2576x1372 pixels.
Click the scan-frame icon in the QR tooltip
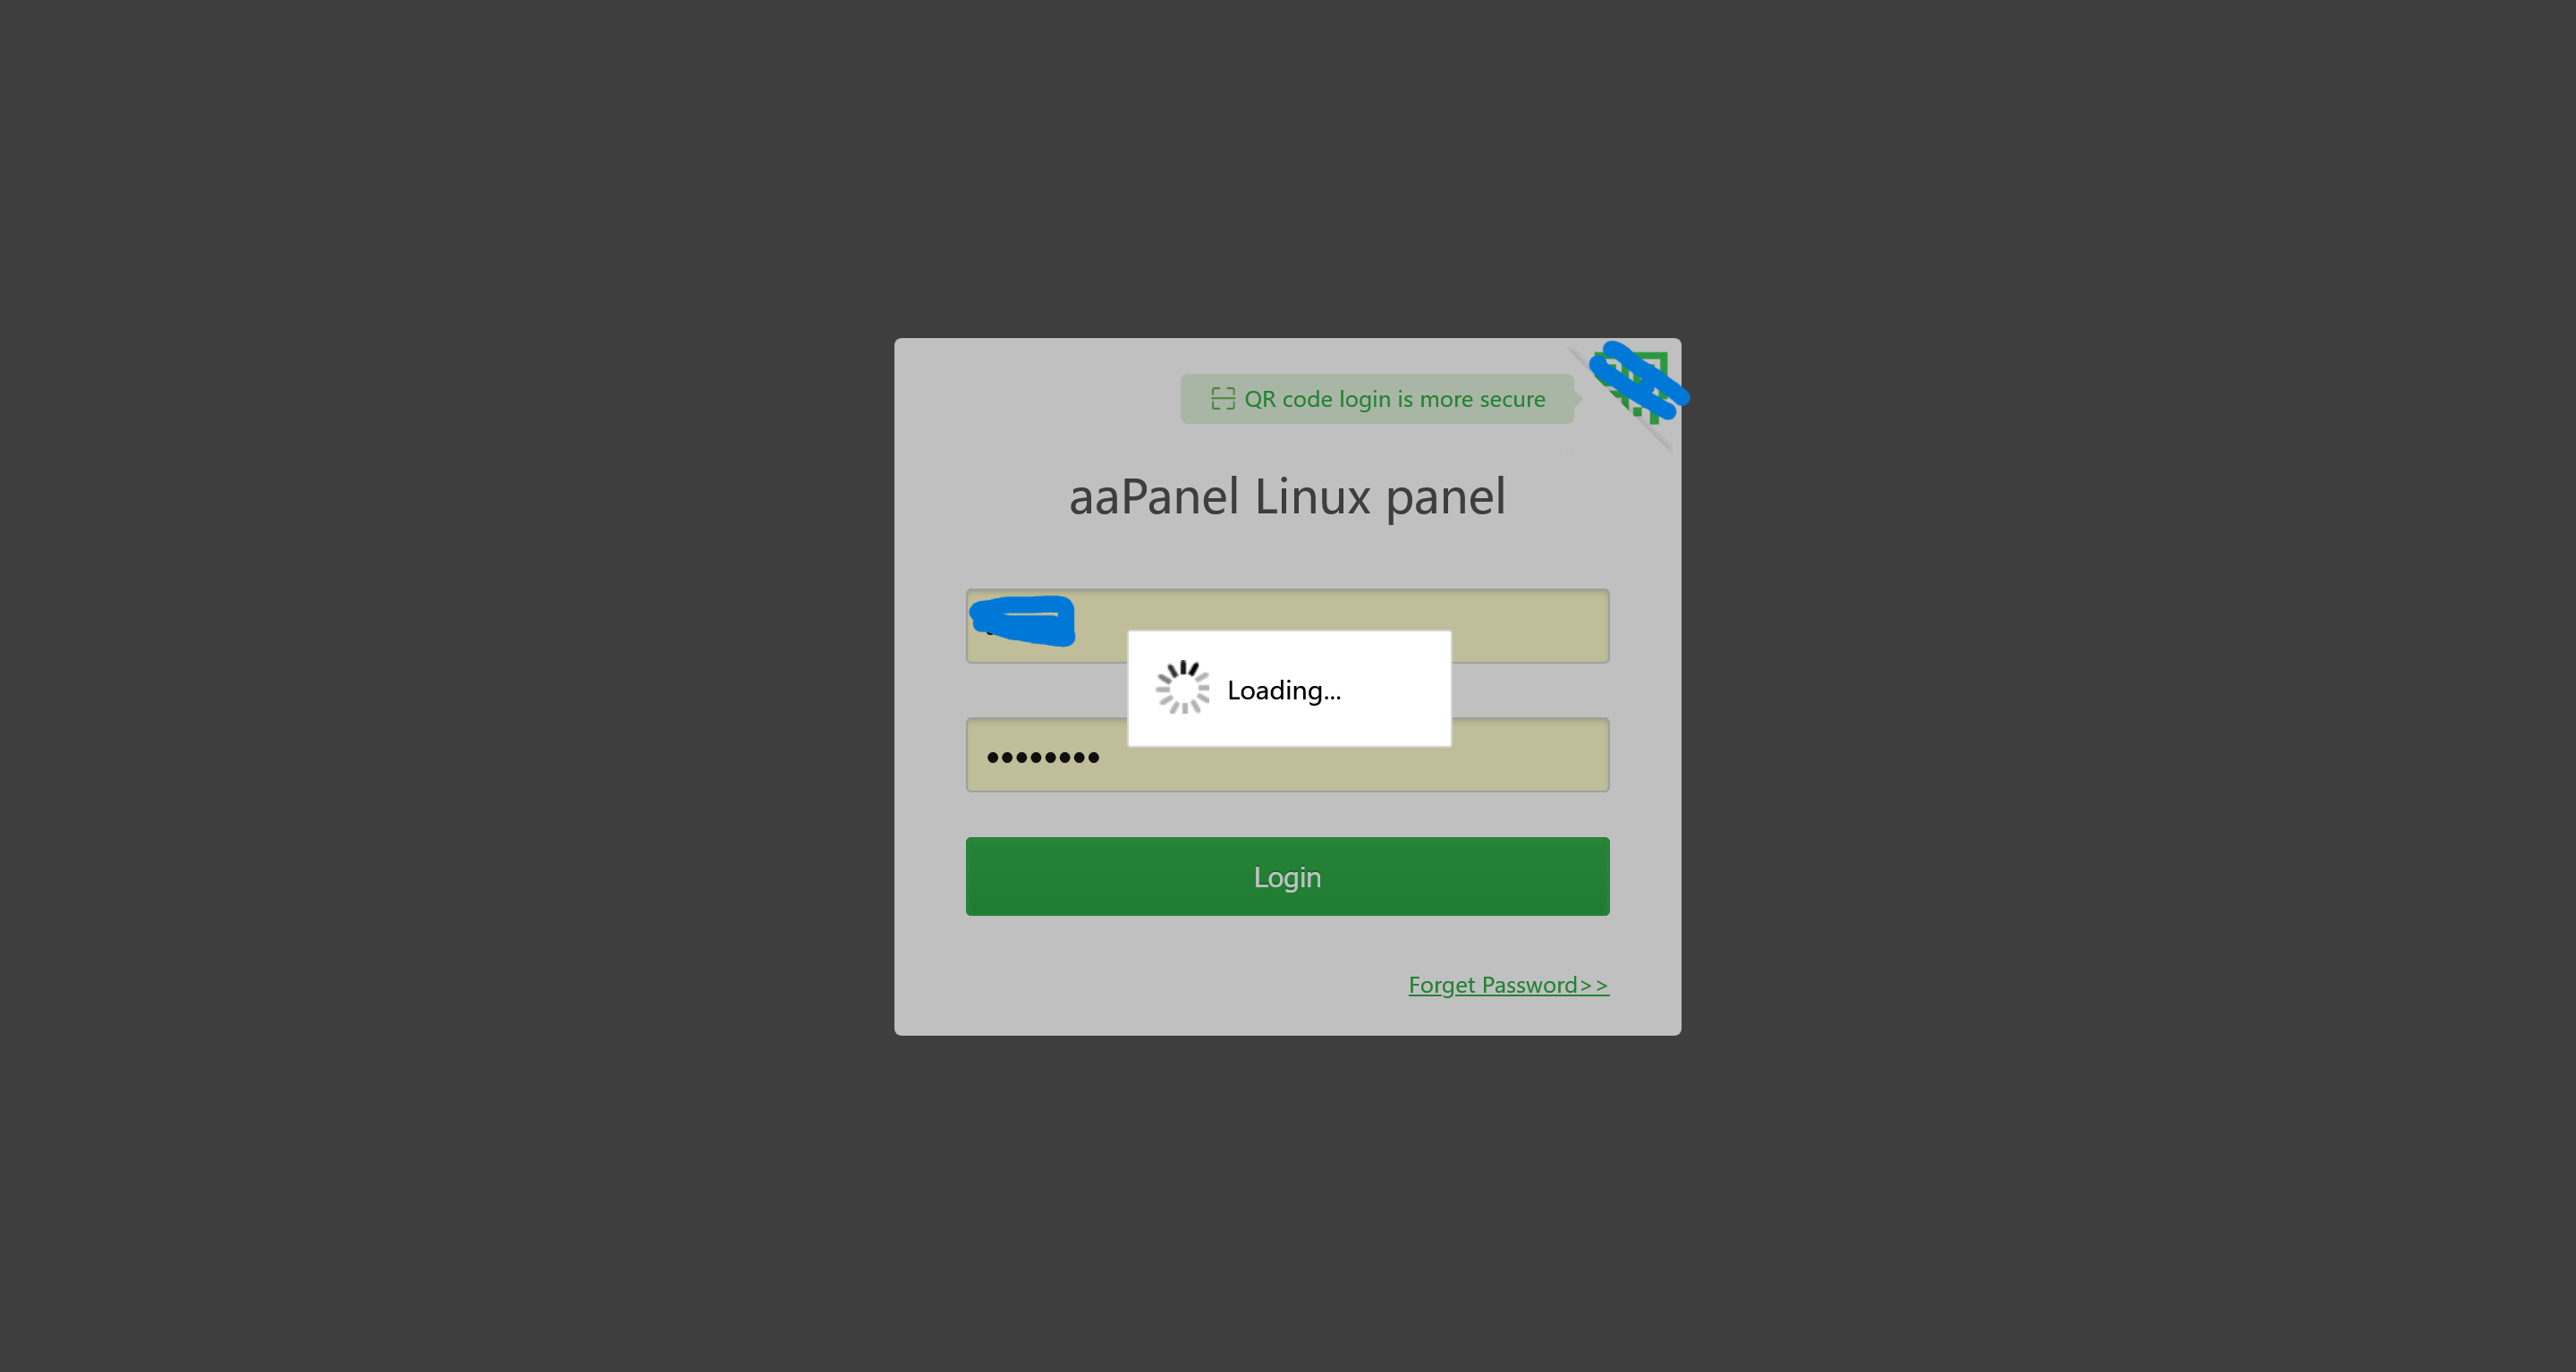(1223, 399)
